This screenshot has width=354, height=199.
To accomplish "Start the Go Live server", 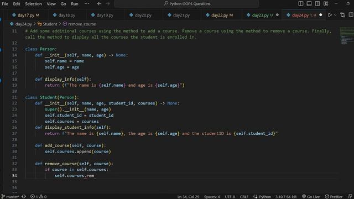I will click(x=311, y=197).
